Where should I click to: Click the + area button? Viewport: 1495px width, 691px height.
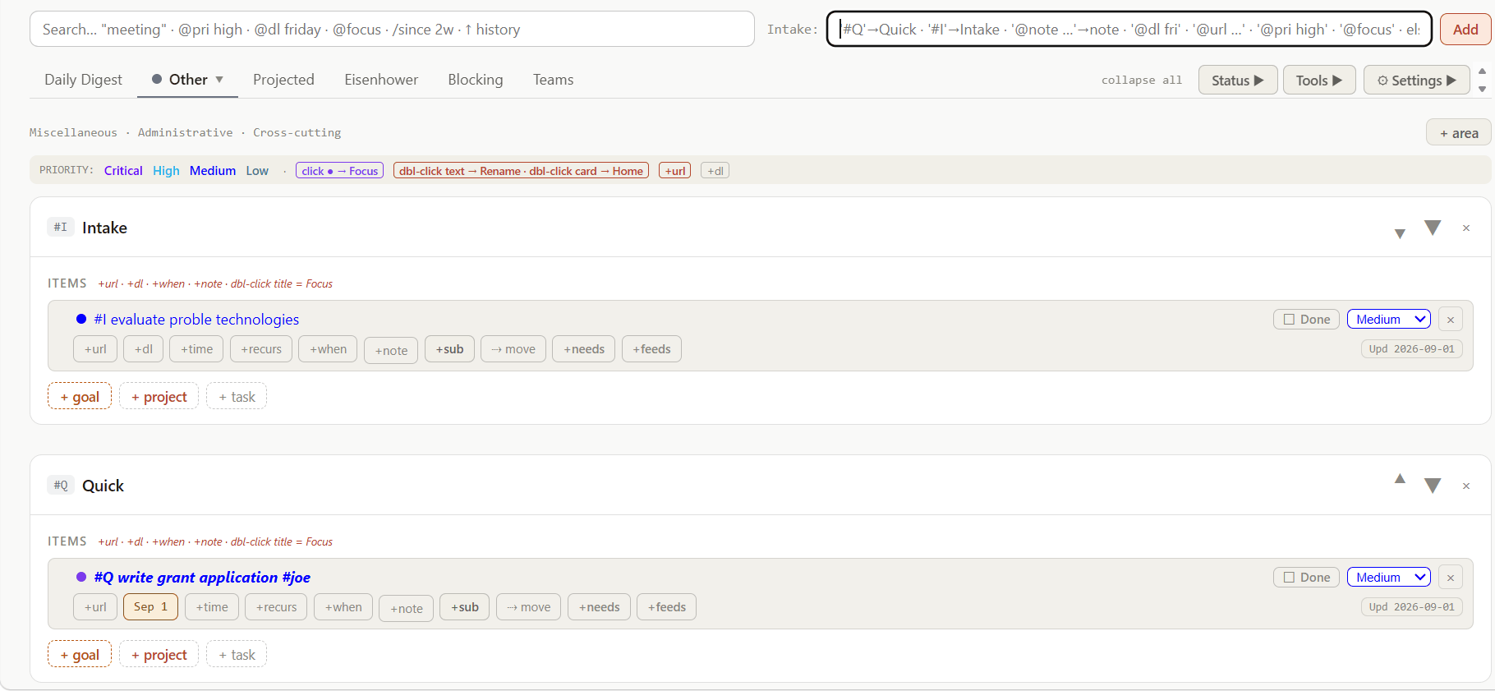(1459, 133)
